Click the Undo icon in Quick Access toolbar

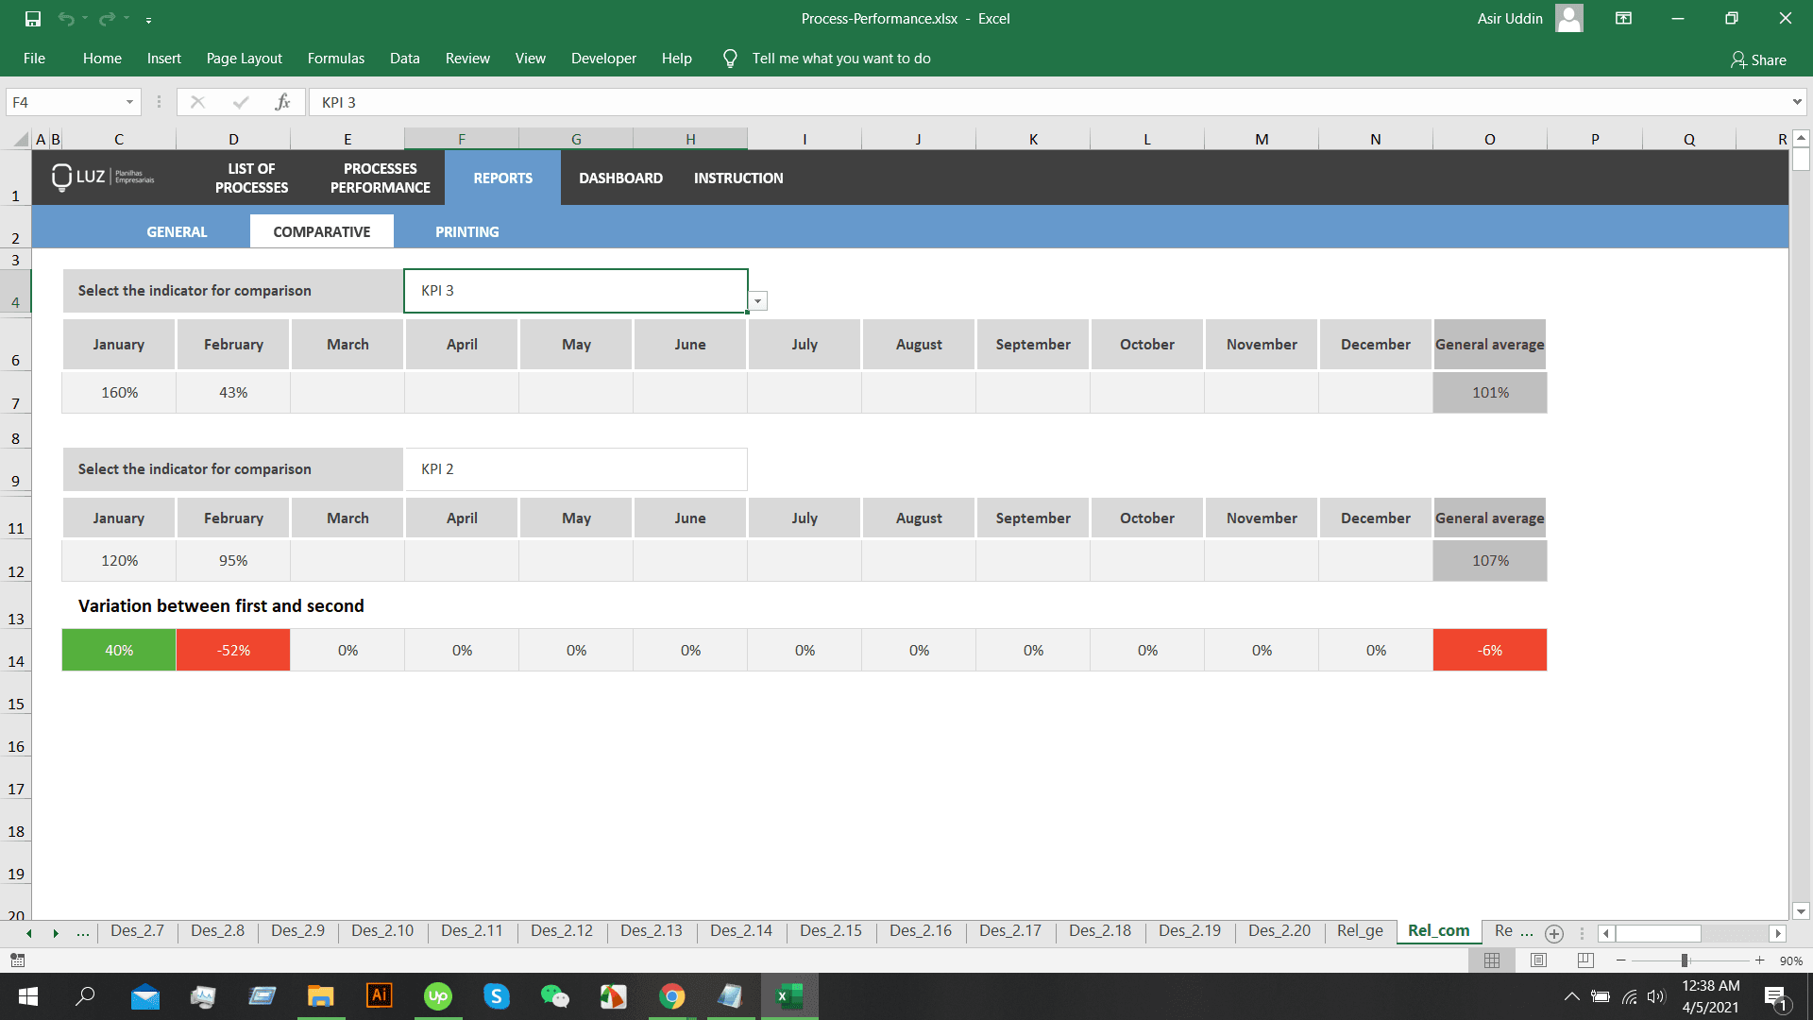click(x=65, y=18)
